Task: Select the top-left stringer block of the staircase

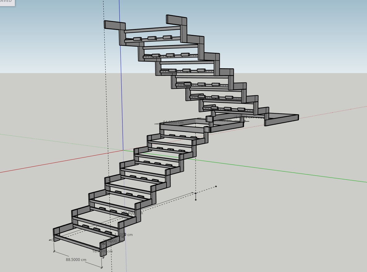Action: tap(114, 25)
